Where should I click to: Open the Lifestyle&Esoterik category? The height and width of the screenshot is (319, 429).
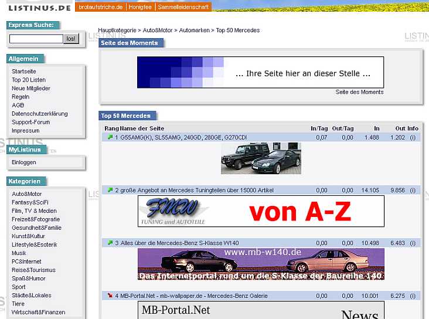(34, 245)
